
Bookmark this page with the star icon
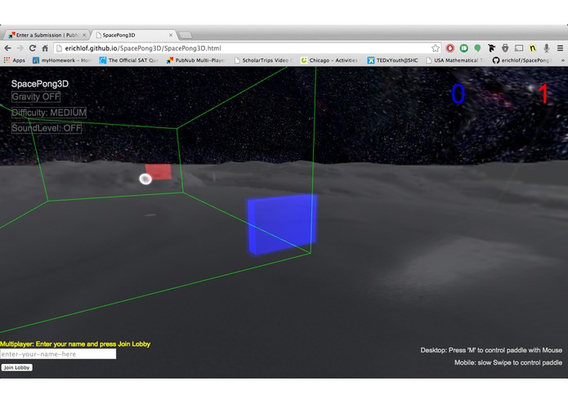coord(435,48)
